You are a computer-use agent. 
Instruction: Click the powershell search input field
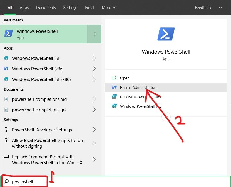(x=118, y=182)
